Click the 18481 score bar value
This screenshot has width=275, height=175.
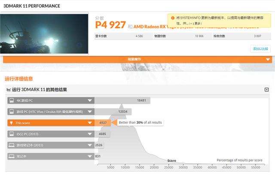141,100
